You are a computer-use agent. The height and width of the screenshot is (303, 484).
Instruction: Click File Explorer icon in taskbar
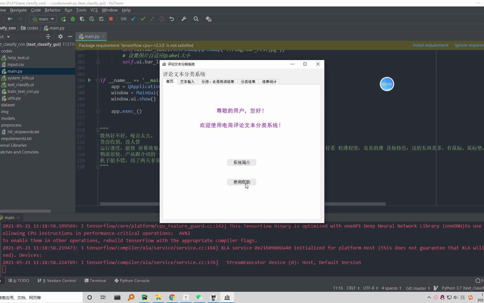(158, 297)
